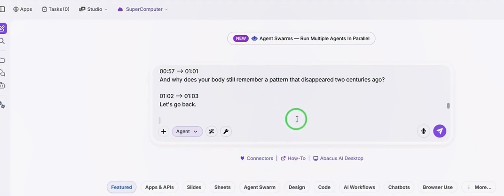Select the Featured category tab
The image size is (504, 196).
click(x=121, y=188)
